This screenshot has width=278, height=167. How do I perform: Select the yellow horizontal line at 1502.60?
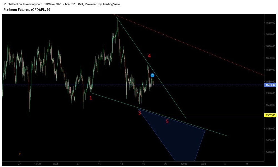(x=213, y=115)
